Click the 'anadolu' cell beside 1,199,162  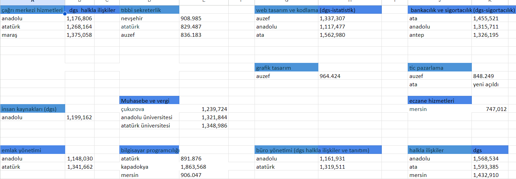tap(32, 117)
